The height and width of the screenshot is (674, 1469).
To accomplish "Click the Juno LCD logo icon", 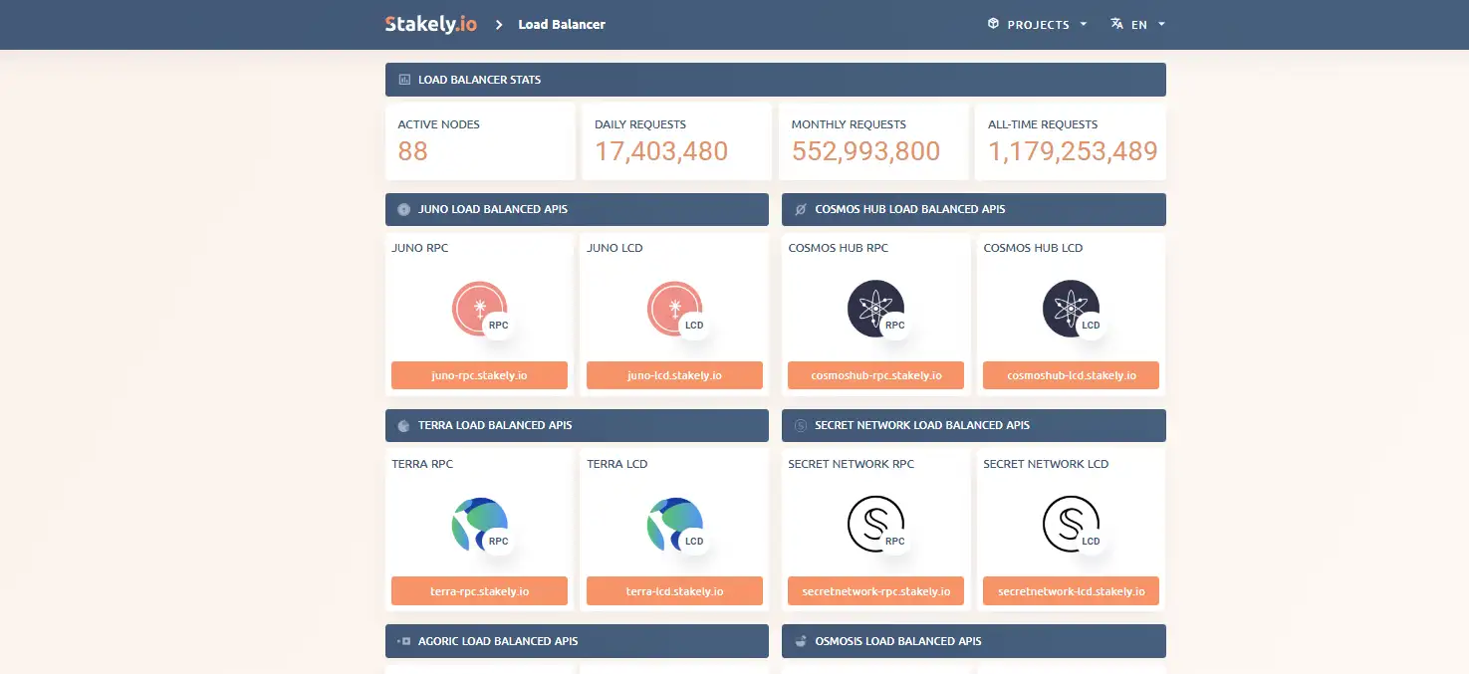I will point(674,309).
